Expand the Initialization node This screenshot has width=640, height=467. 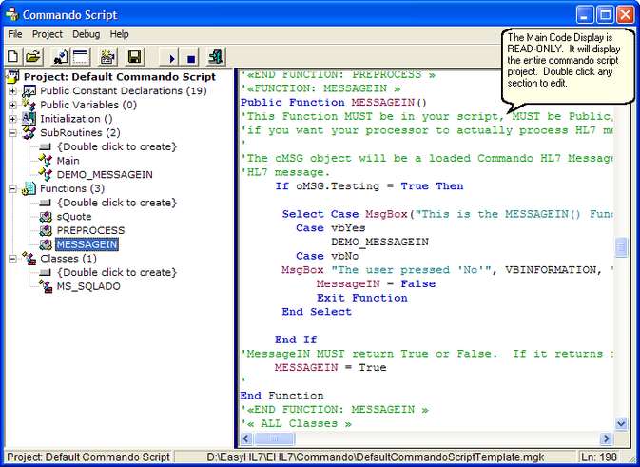pos(12,119)
